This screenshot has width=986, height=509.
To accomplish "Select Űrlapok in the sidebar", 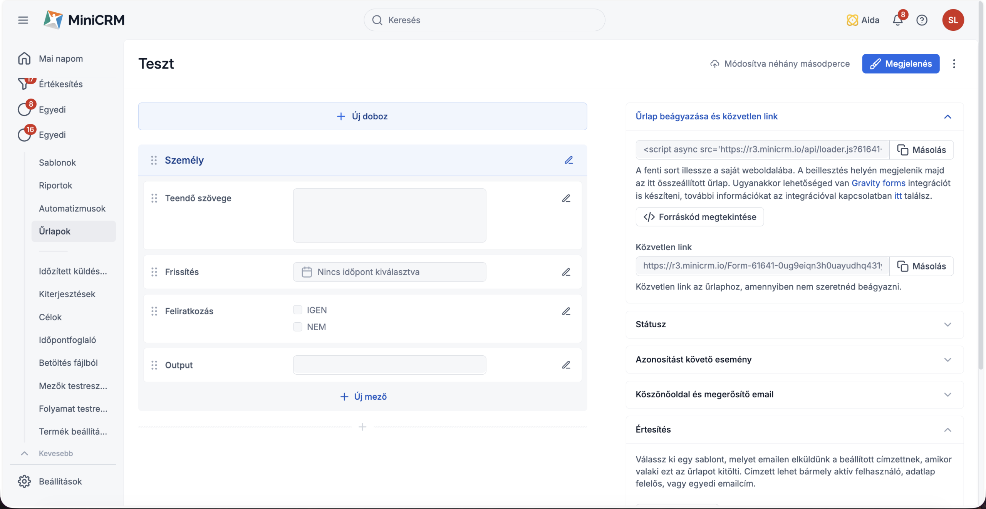I will (x=74, y=231).
